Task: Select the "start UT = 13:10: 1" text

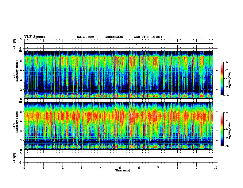Action: 148,37
